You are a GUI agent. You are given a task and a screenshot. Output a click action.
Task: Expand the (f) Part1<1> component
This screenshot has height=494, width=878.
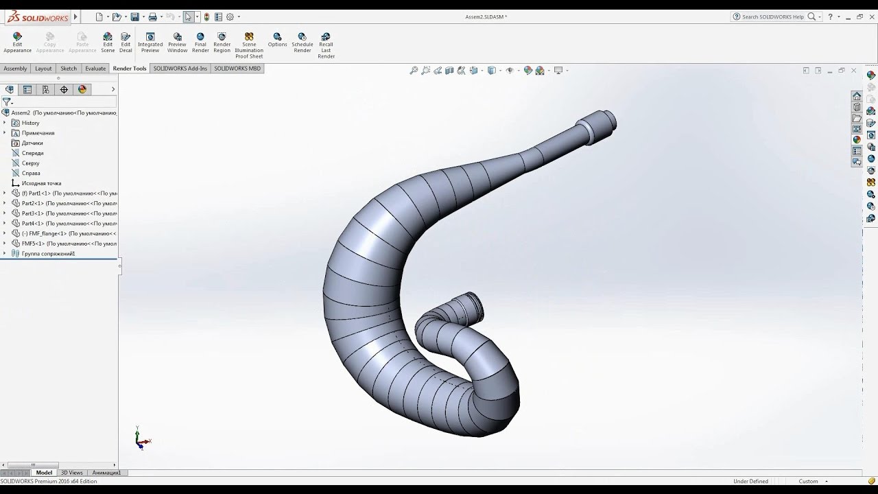tap(4, 193)
